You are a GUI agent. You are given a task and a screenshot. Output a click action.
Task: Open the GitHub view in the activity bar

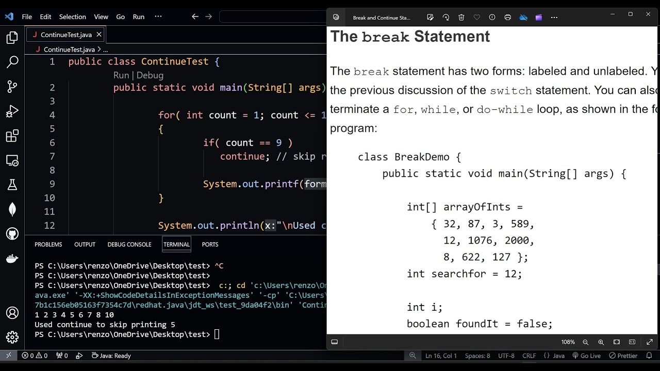coord(12,234)
